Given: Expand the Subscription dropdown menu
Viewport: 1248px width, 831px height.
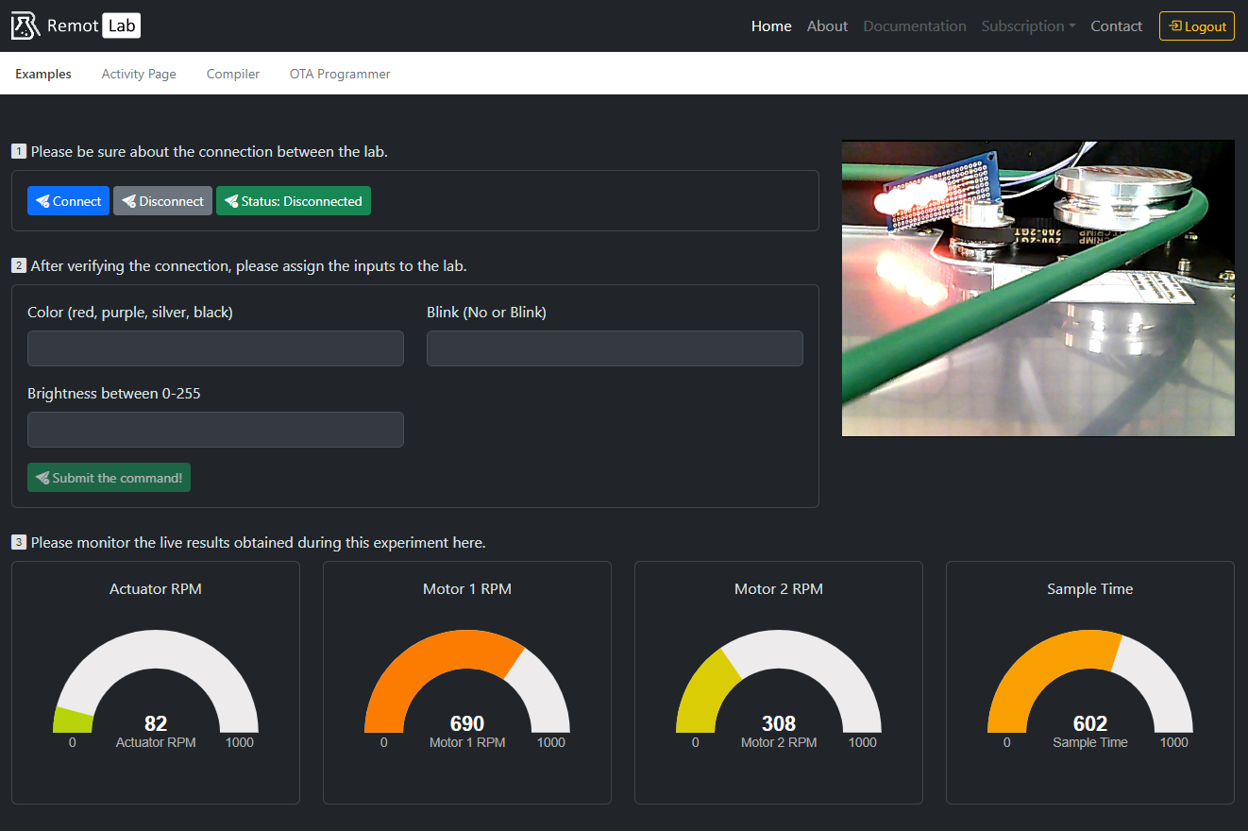Looking at the screenshot, I should click(x=1028, y=26).
